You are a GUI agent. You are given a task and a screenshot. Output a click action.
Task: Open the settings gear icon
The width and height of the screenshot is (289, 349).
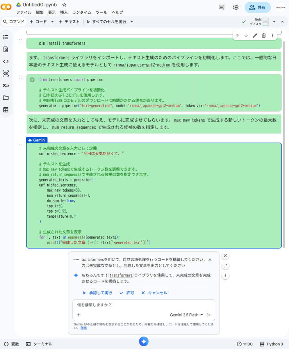pyautogui.click(x=235, y=7)
